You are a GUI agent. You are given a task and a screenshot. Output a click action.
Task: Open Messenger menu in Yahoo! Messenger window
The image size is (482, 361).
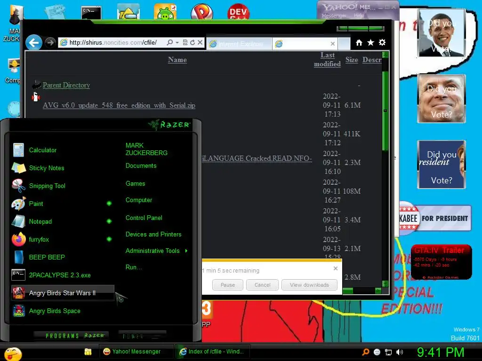point(334,16)
